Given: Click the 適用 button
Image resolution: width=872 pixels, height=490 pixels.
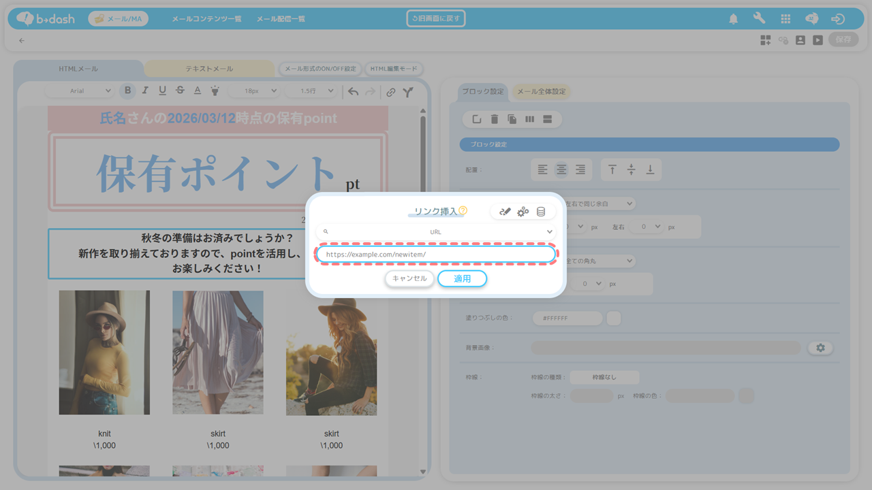Looking at the screenshot, I should coord(462,278).
